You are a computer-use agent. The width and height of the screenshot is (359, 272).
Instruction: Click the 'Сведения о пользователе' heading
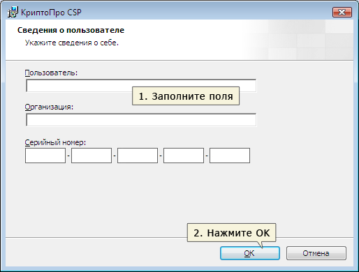tap(71, 30)
